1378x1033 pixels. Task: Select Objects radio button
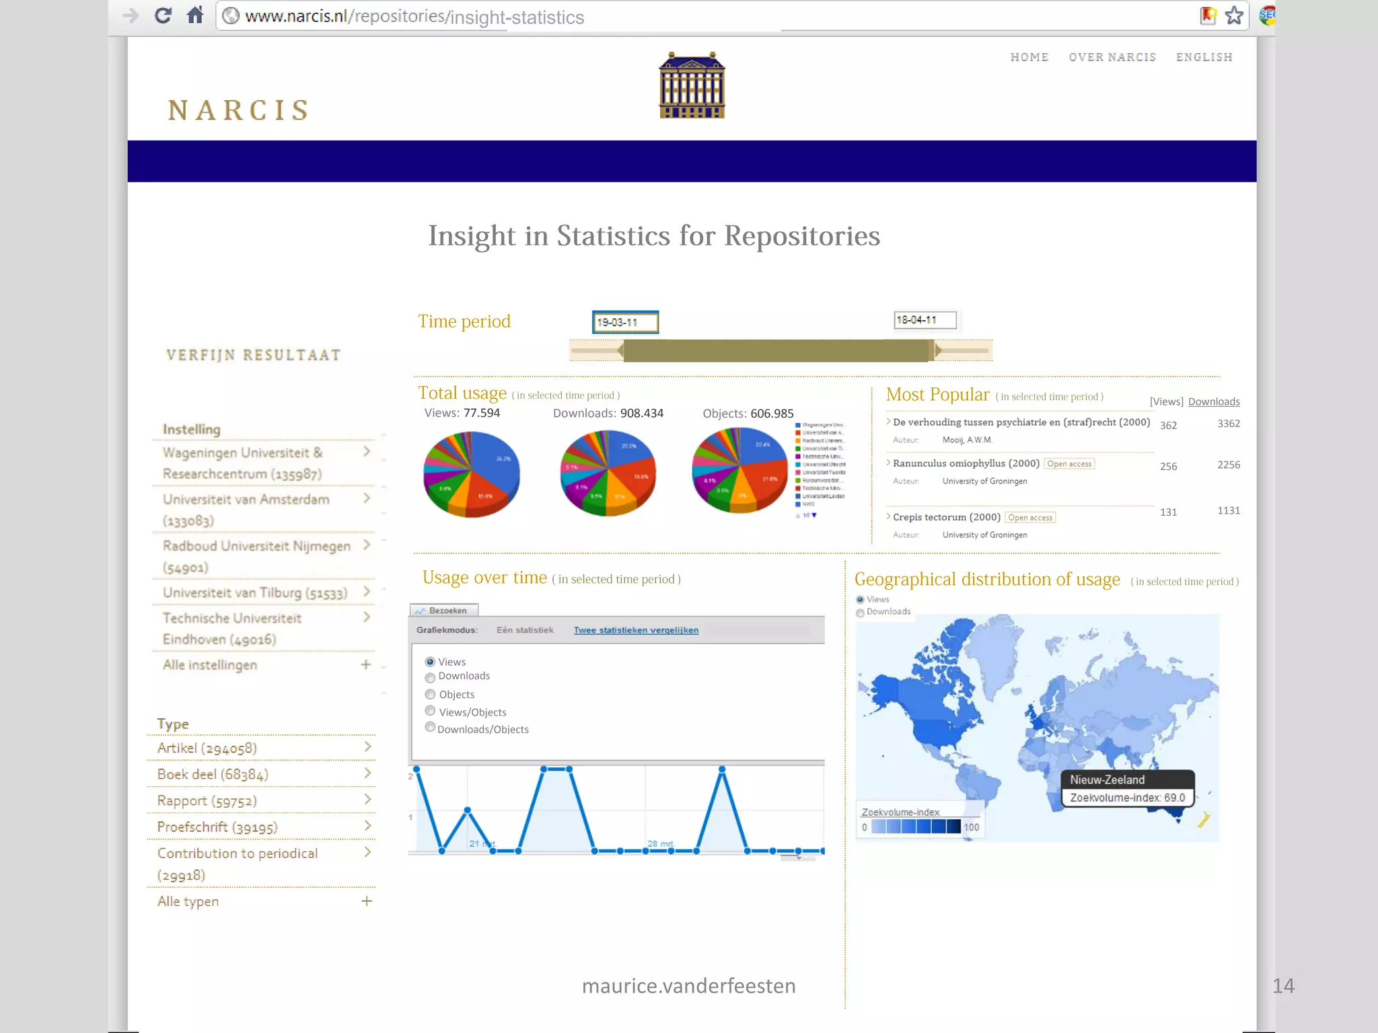click(x=430, y=694)
